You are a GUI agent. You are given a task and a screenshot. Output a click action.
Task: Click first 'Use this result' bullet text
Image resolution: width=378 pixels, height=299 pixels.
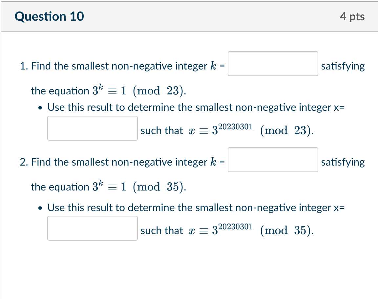(196, 107)
